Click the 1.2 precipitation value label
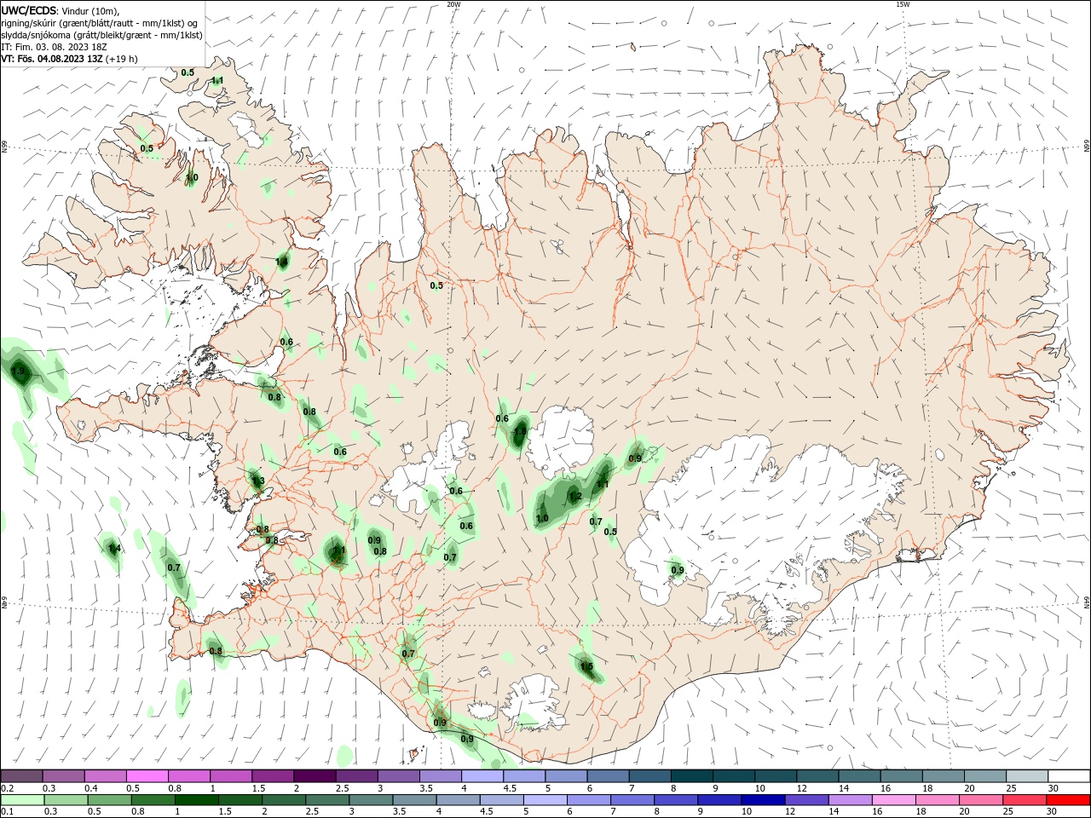Viewport: 1091px width, 818px height. [575, 497]
